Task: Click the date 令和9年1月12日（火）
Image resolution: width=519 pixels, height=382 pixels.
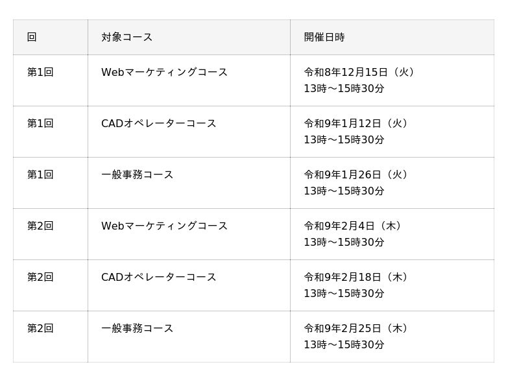Action: click(x=356, y=123)
